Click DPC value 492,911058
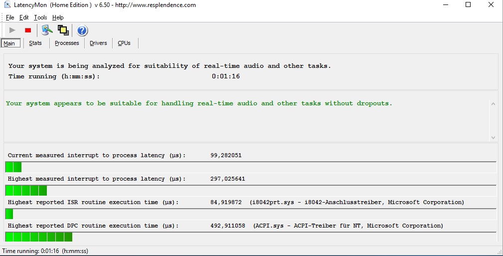 [x=227, y=226]
